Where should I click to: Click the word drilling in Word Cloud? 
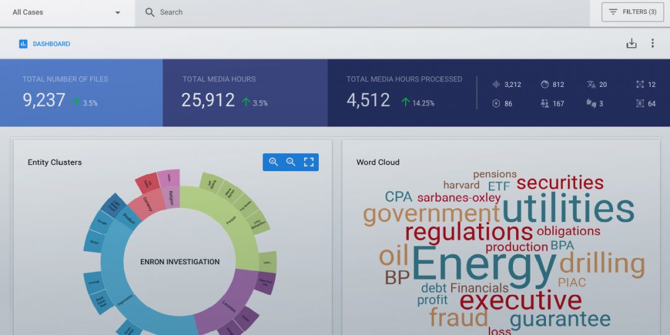(x=602, y=264)
